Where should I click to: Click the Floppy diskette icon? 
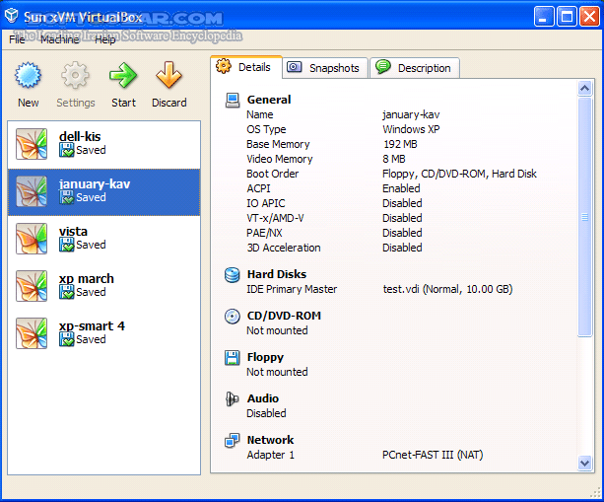(233, 358)
